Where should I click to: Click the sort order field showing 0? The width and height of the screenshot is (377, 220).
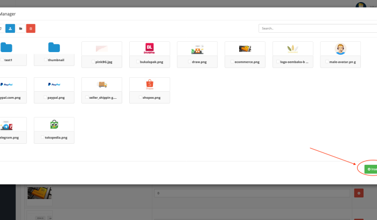(252, 193)
